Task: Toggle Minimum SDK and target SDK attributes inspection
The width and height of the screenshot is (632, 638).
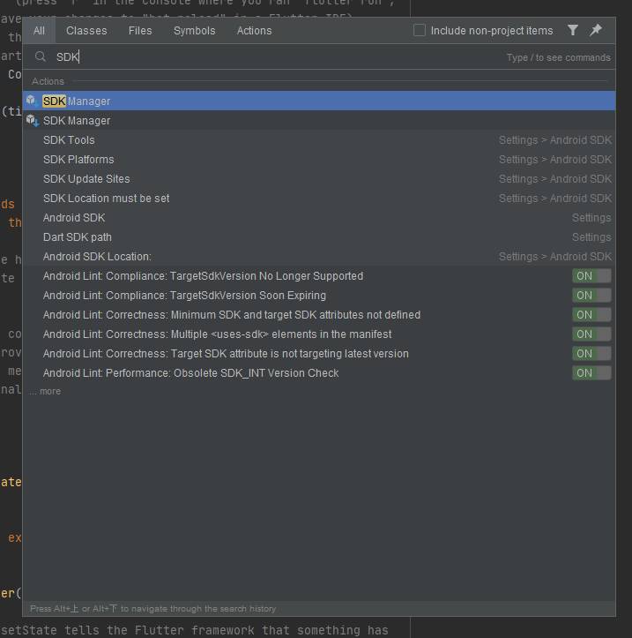Action: click(591, 314)
